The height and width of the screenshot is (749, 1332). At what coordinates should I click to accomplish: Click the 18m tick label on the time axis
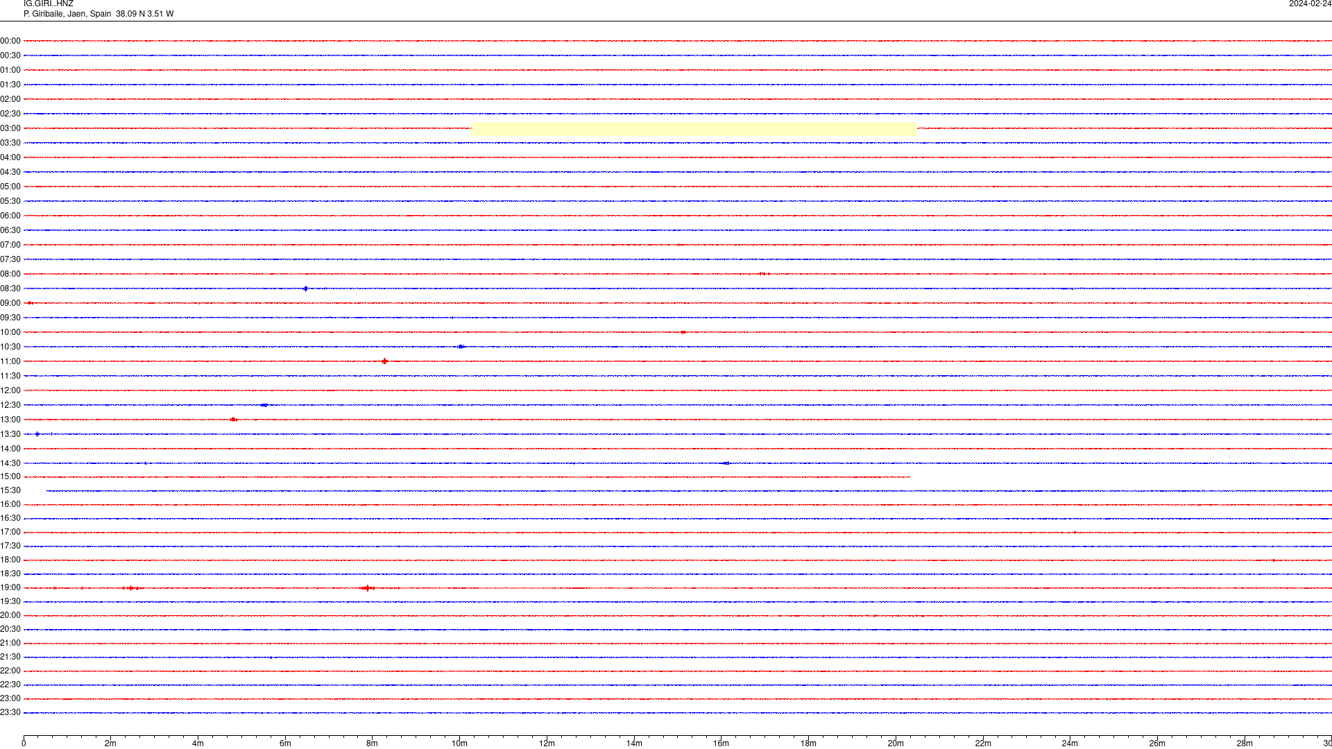click(x=808, y=743)
